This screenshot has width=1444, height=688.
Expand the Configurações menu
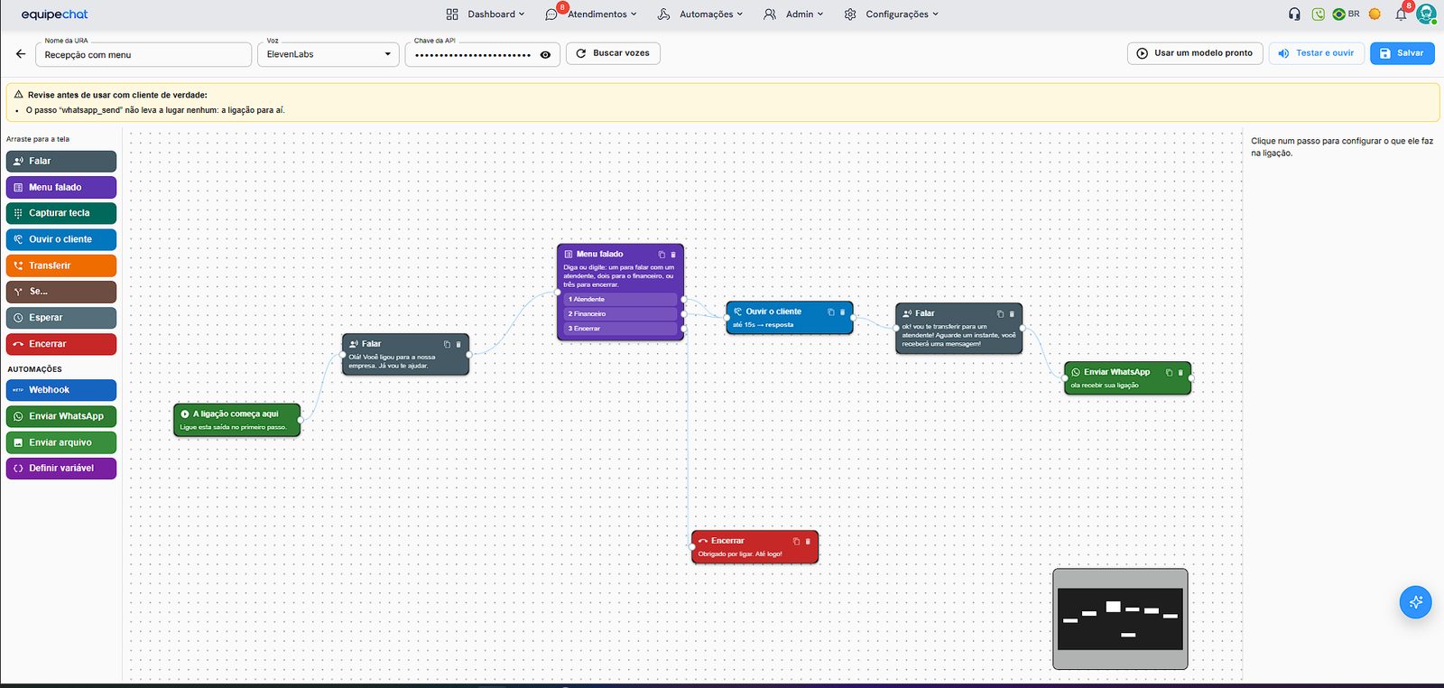pyautogui.click(x=892, y=14)
